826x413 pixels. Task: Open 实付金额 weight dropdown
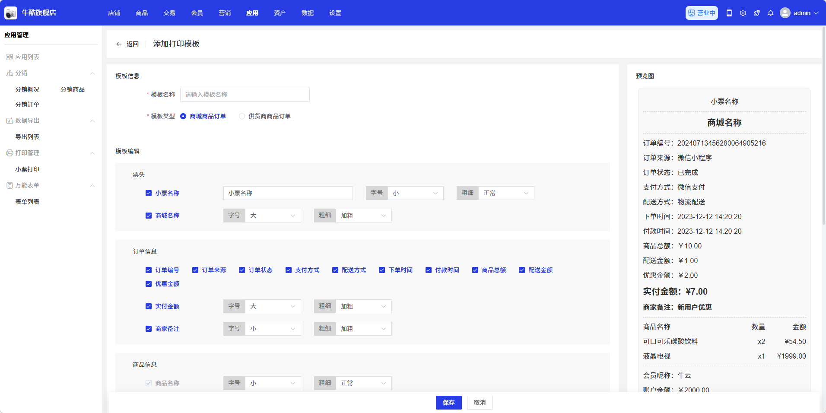pos(363,306)
